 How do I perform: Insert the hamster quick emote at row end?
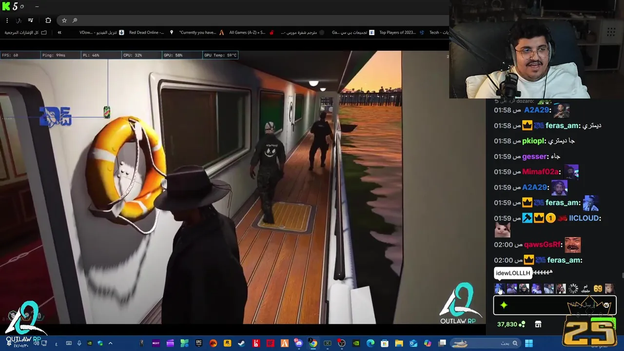(x=609, y=289)
